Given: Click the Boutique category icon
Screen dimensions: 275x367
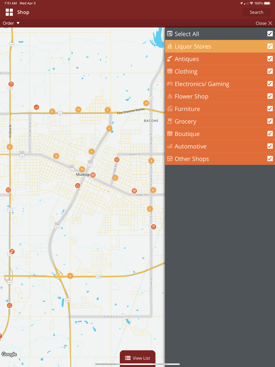Looking at the screenshot, I should tap(170, 134).
